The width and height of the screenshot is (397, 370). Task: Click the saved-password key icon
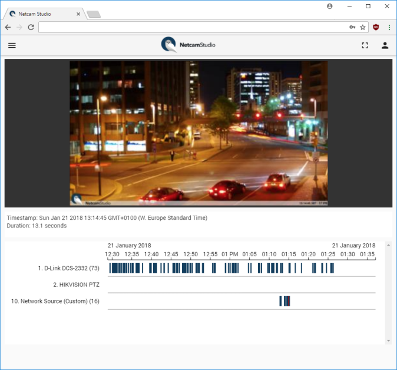pyautogui.click(x=352, y=27)
